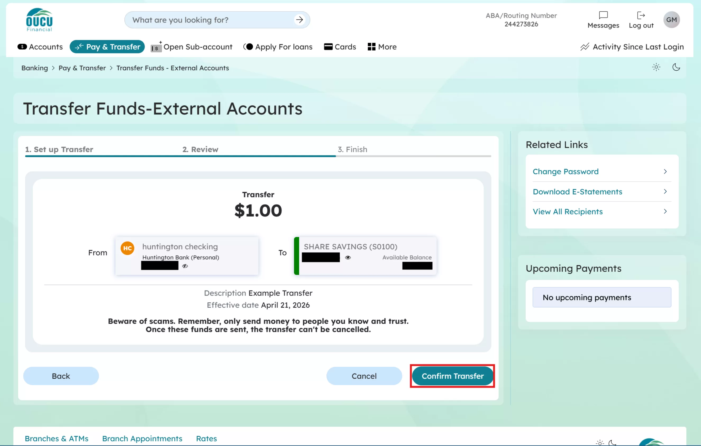This screenshot has width=701, height=446.
Task: Click the OUCU Financial logo
Action: coord(39,20)
